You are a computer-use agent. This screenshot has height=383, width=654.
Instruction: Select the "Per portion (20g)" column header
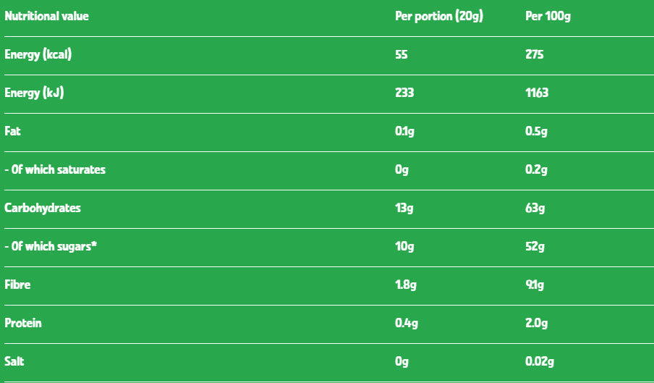[438, 16]
